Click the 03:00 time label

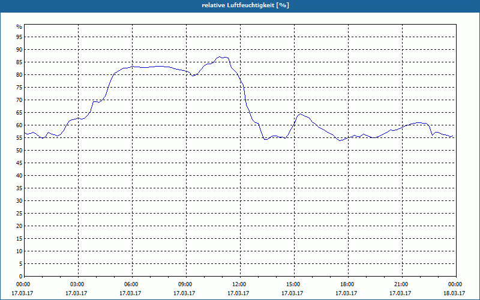point(79,284)
